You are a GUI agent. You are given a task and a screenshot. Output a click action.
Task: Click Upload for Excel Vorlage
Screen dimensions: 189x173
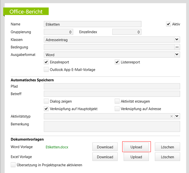pyautogui.click(x=136, y=157)
